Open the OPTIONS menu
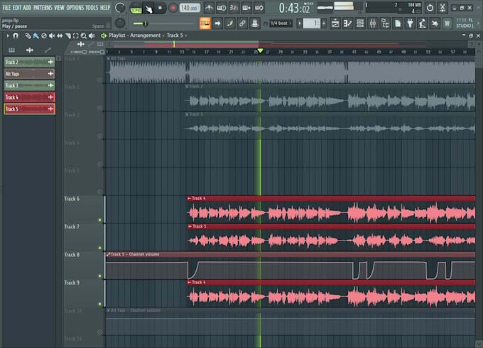The width and height of the screenshot is (483, 348). 75,8
